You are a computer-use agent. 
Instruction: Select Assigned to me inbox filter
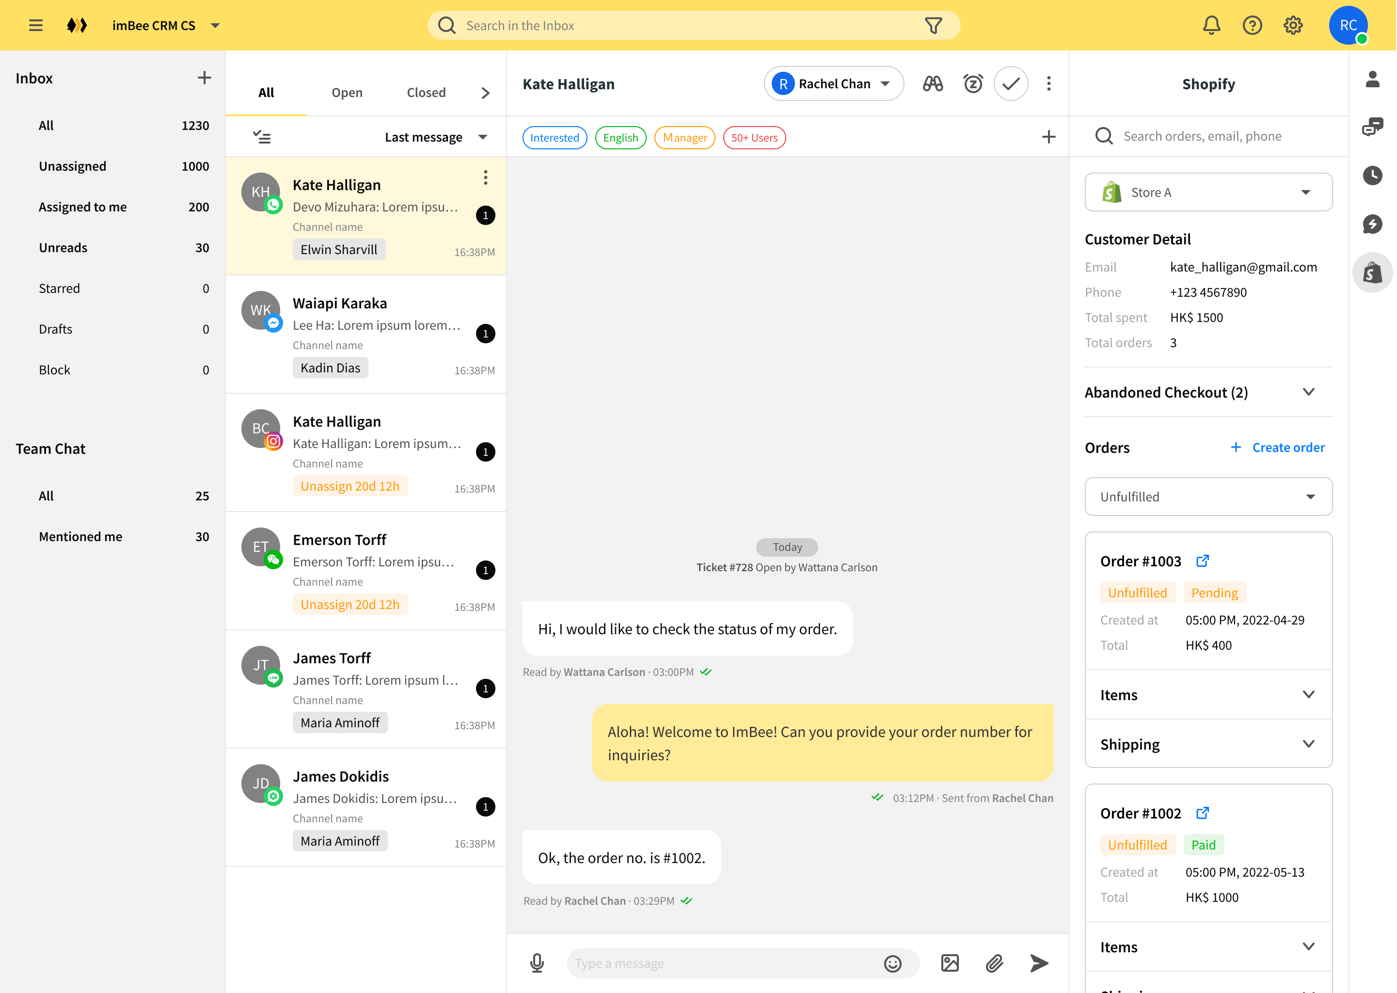click(82, 207)
